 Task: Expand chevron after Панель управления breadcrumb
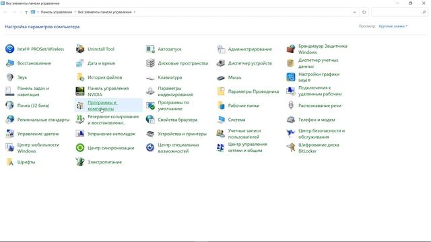(75, 12)
